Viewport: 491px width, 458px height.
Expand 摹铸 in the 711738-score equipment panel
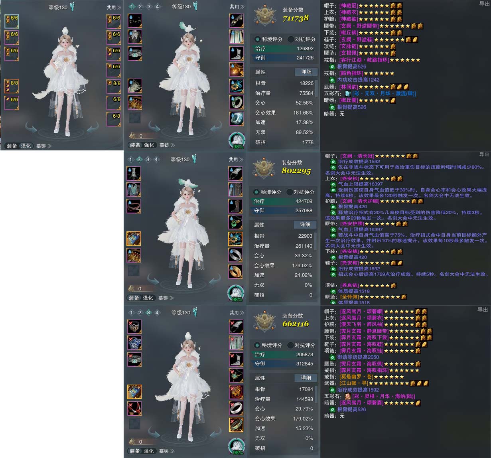point(167,145)
